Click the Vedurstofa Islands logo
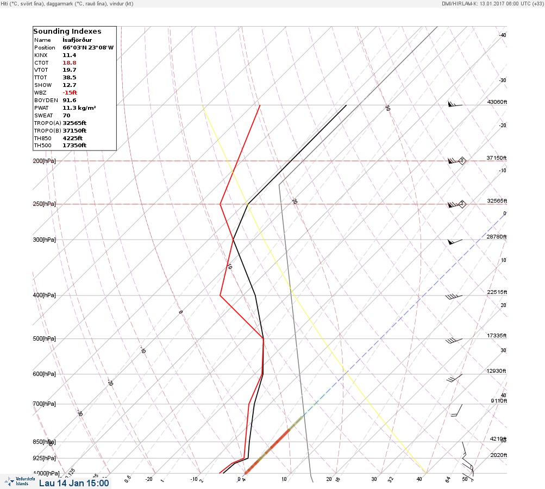Screen dimensions: 545x489 pyautogui.click(x=20, y=481)
